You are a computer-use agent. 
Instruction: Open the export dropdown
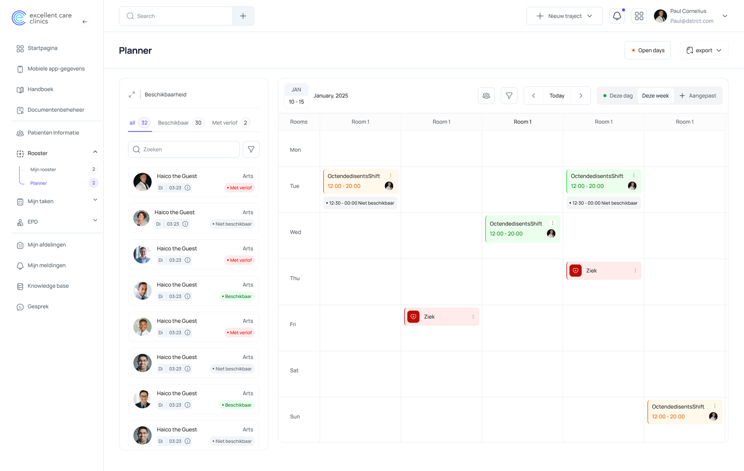click(x=704, y=50)
